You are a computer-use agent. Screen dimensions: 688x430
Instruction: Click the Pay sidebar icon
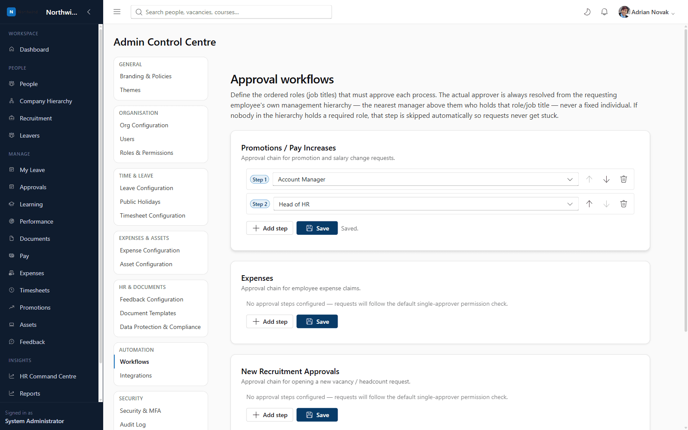(x=12, y=255)
